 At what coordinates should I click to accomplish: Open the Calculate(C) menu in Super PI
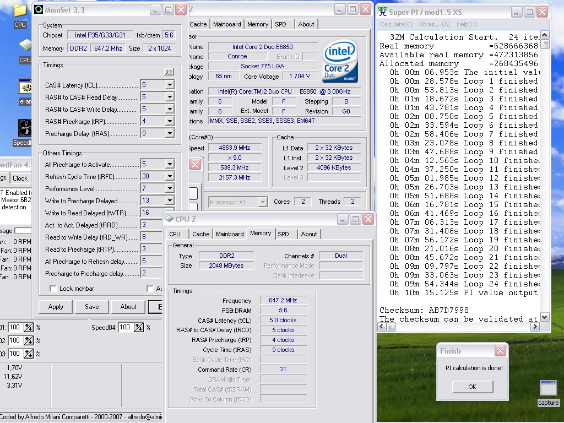click(x=397, y=24)
